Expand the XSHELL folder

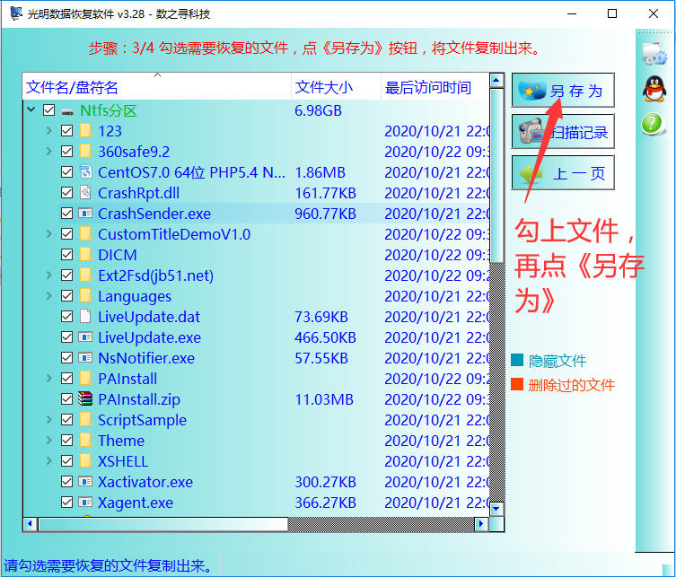(x=48, y=460)
